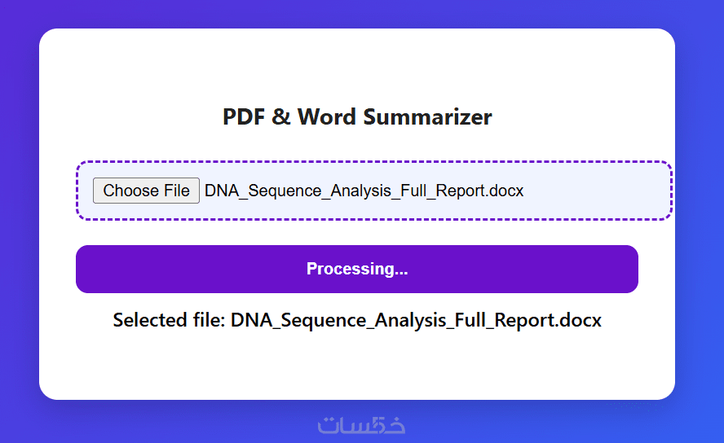Click the word "PDF" in the title
The image size is (724, 443).
pyautogui.click(x=244, y=117)
